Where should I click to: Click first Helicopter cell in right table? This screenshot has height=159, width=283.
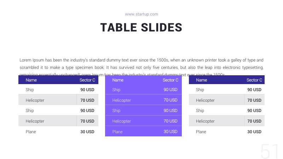[x=205, y=100]
